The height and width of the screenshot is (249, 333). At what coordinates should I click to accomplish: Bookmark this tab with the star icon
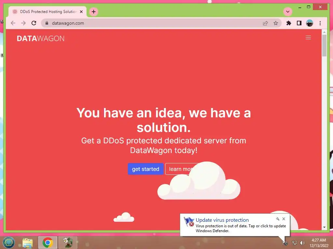(x=276, y=23)
